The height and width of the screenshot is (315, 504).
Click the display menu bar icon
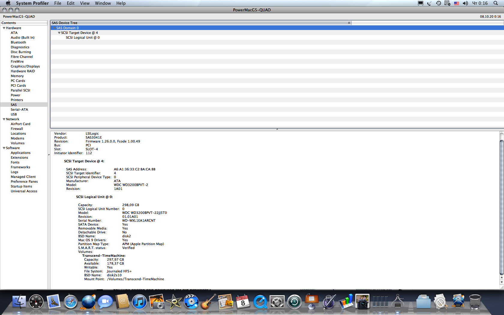[421, 3]
